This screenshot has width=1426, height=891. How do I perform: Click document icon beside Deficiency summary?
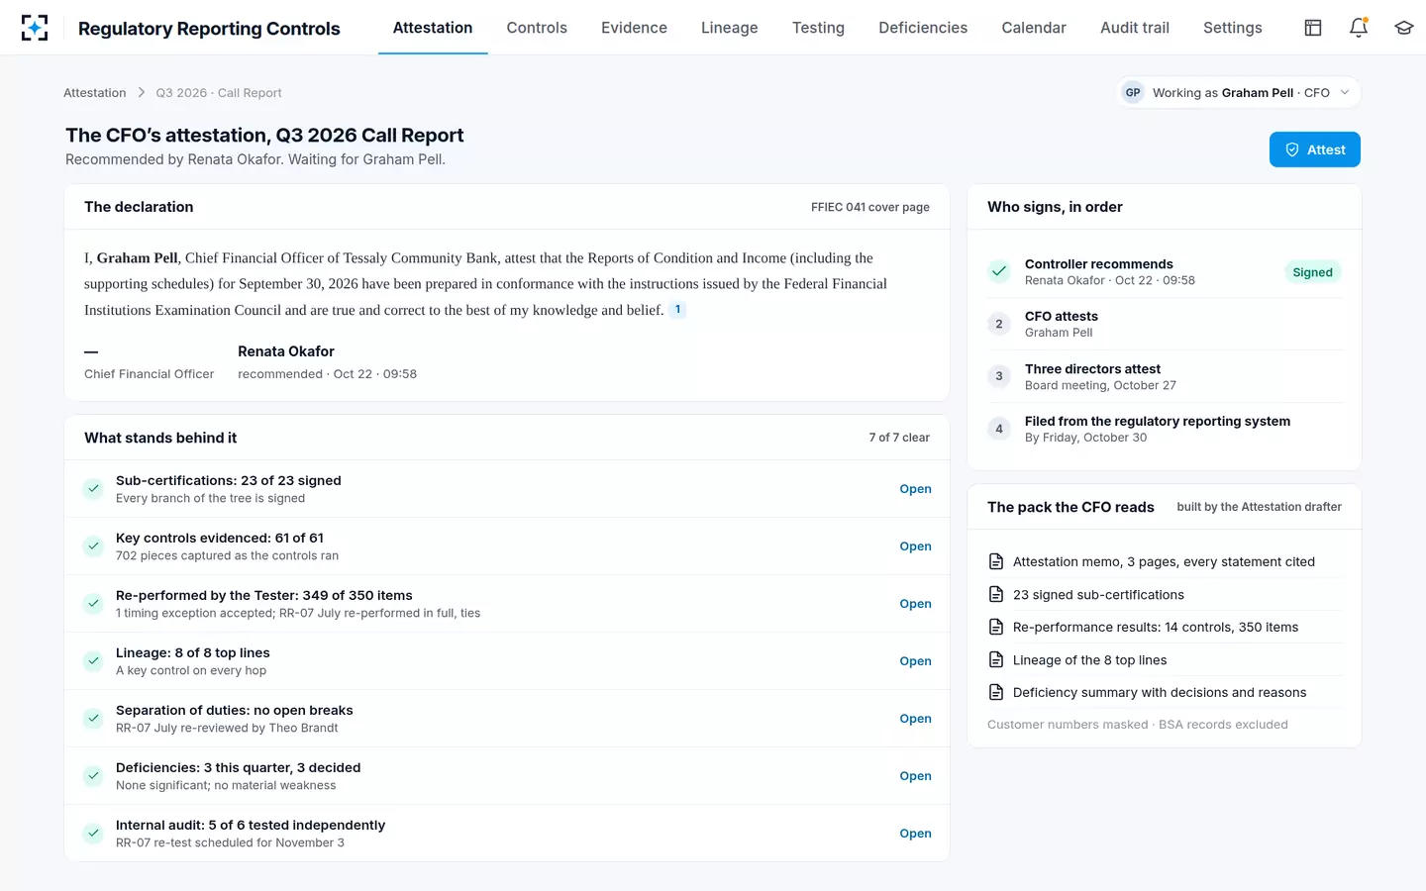click(x=996, y=692)
